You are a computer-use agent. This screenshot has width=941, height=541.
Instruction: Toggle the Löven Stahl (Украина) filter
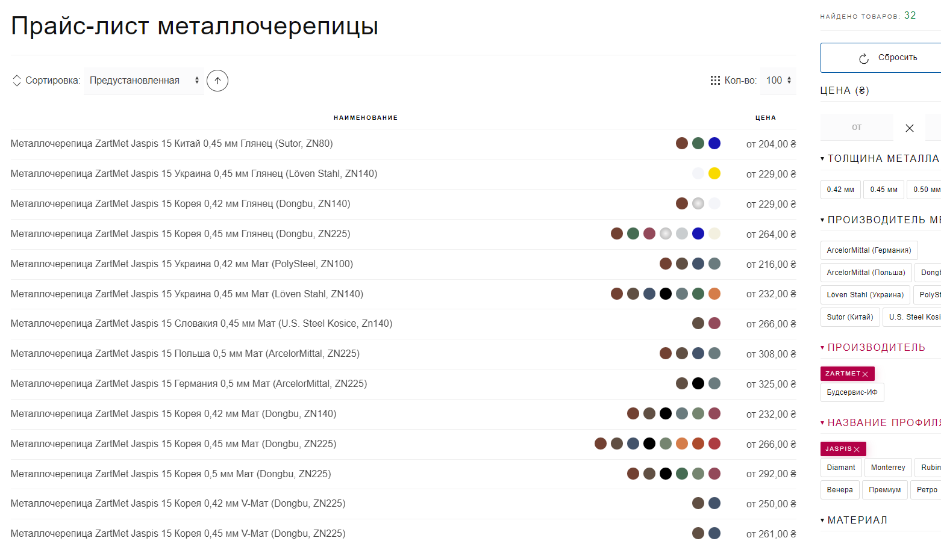[x=865, y=295]
